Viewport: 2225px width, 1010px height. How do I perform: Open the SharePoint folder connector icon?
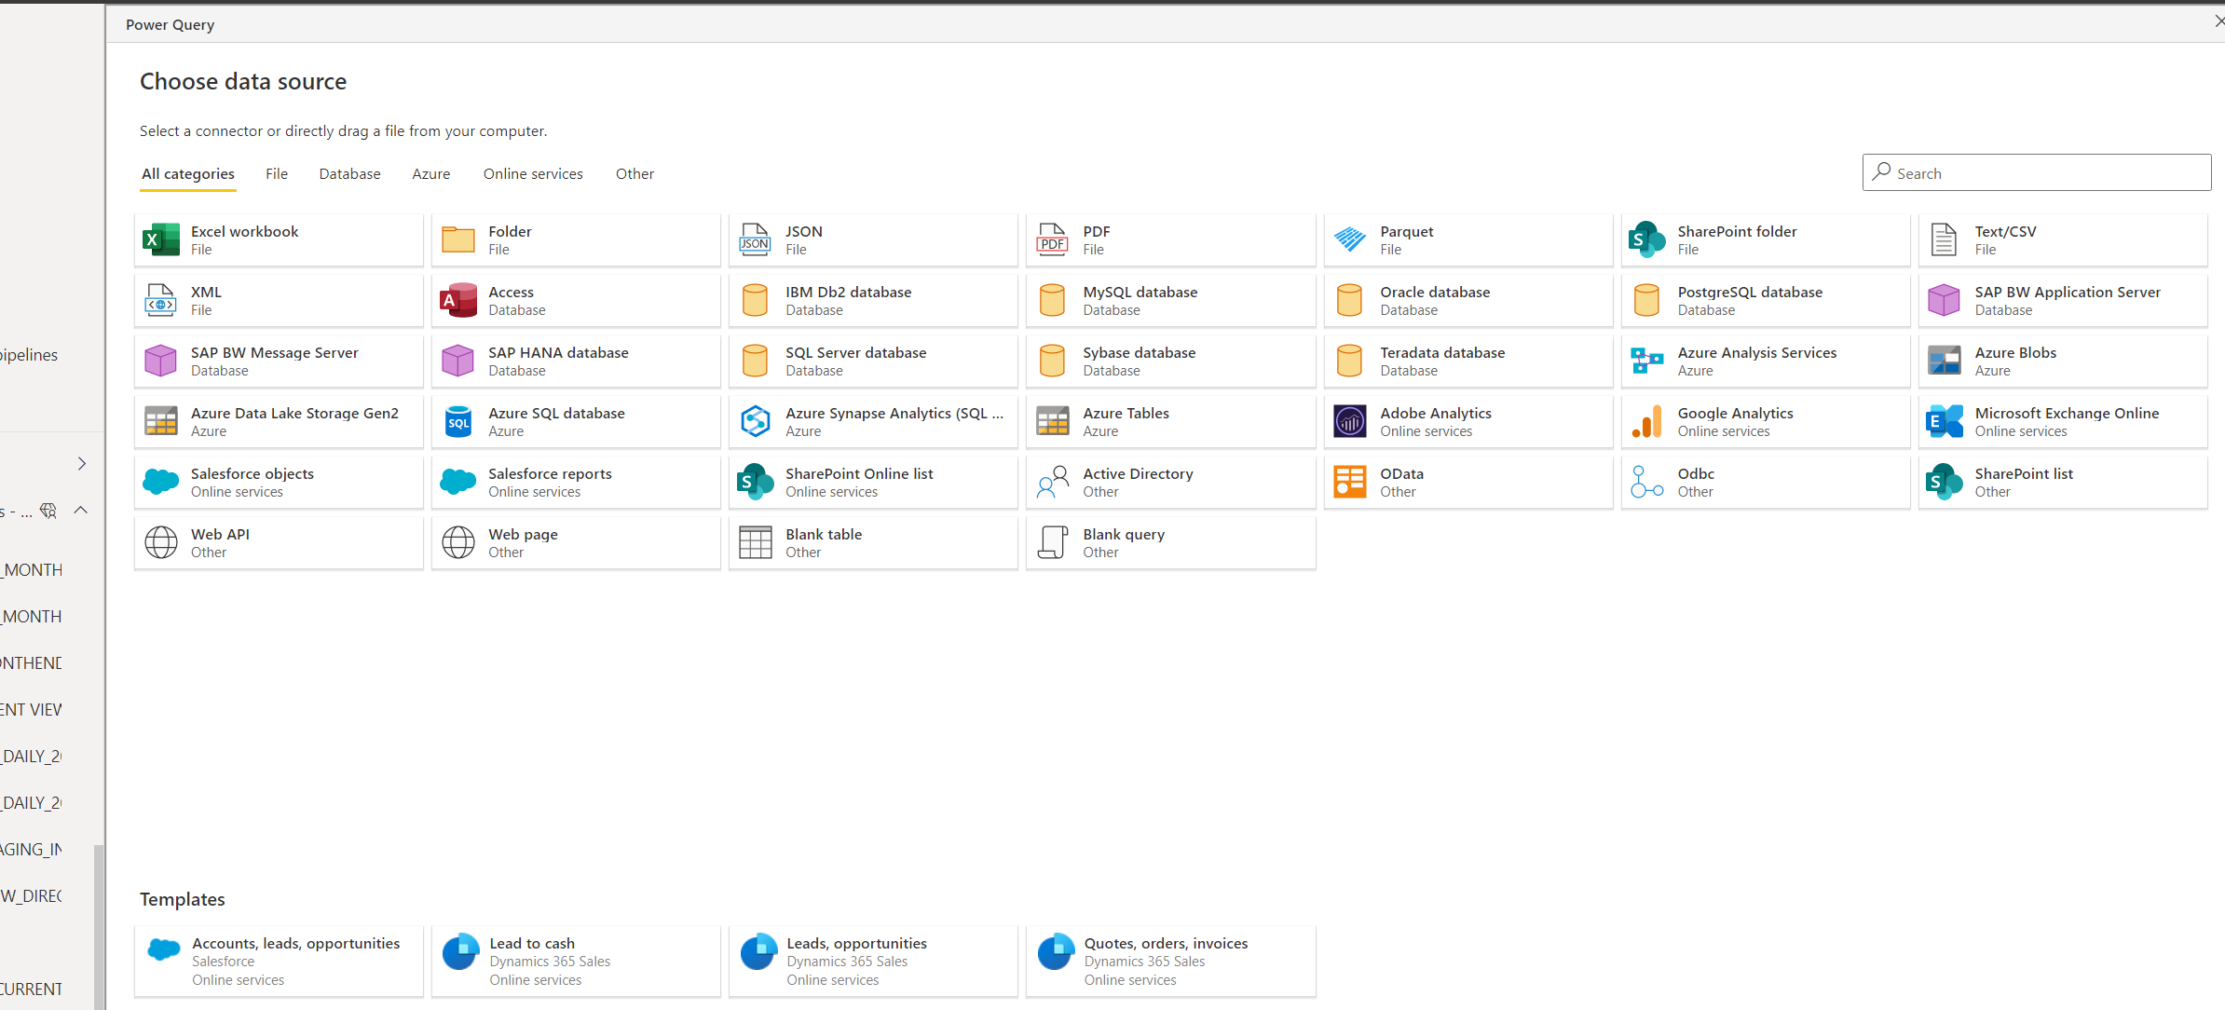point(1647,240)
